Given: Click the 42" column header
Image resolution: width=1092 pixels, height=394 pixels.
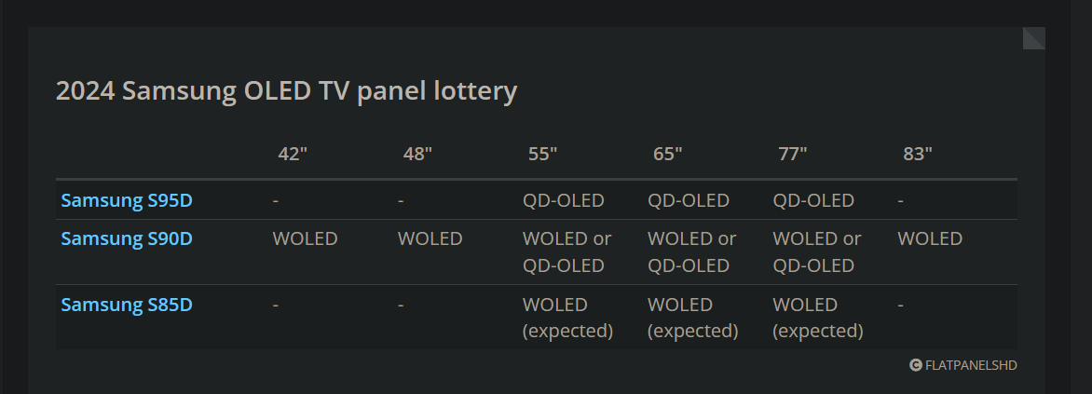Looking at the screenshot, I should coord(293,154).
